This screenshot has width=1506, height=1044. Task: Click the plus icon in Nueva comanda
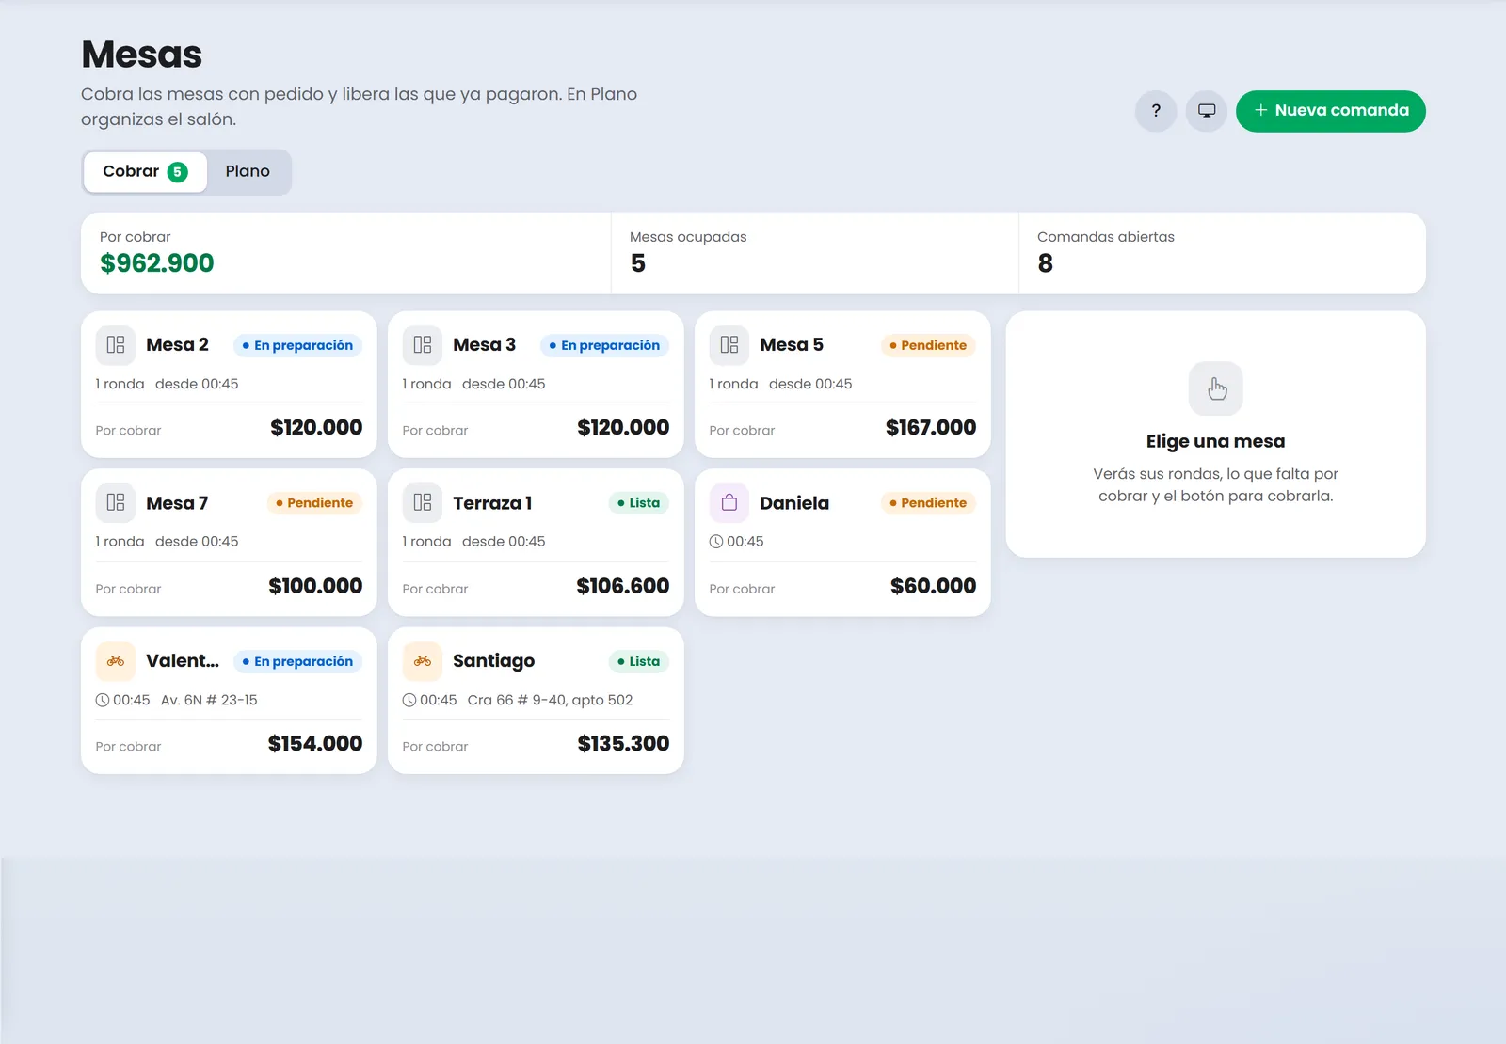[1261, 111]
